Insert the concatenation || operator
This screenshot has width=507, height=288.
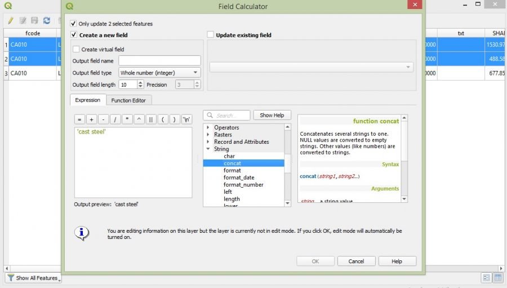[x=151, y=119]
